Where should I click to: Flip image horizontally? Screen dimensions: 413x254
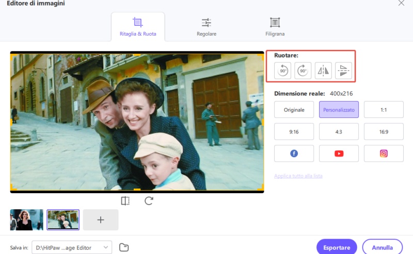(323, 71)
